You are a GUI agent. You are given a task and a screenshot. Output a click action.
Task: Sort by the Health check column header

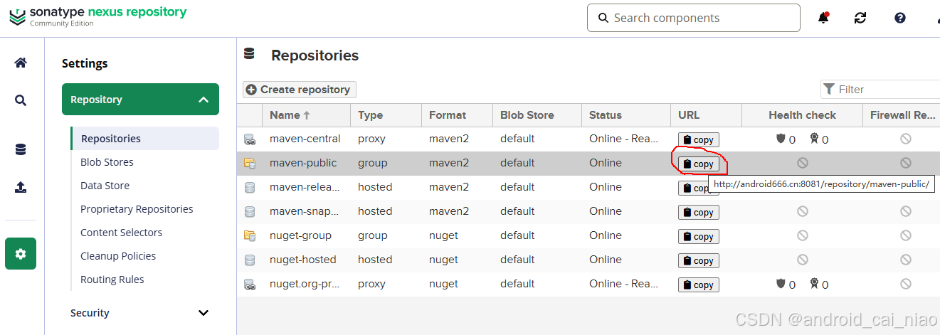(802, 115)
